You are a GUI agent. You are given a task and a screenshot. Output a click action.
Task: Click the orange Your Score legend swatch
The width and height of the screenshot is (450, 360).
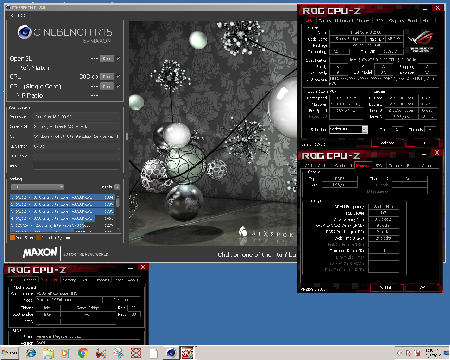pyautogui.click(x=12, y=238)
